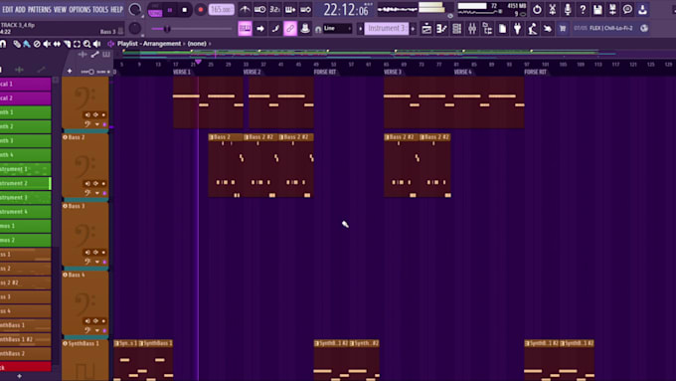Toggle the multilink to controllers icon
Viewport: 676px width, 381px height.
(290, 29)
